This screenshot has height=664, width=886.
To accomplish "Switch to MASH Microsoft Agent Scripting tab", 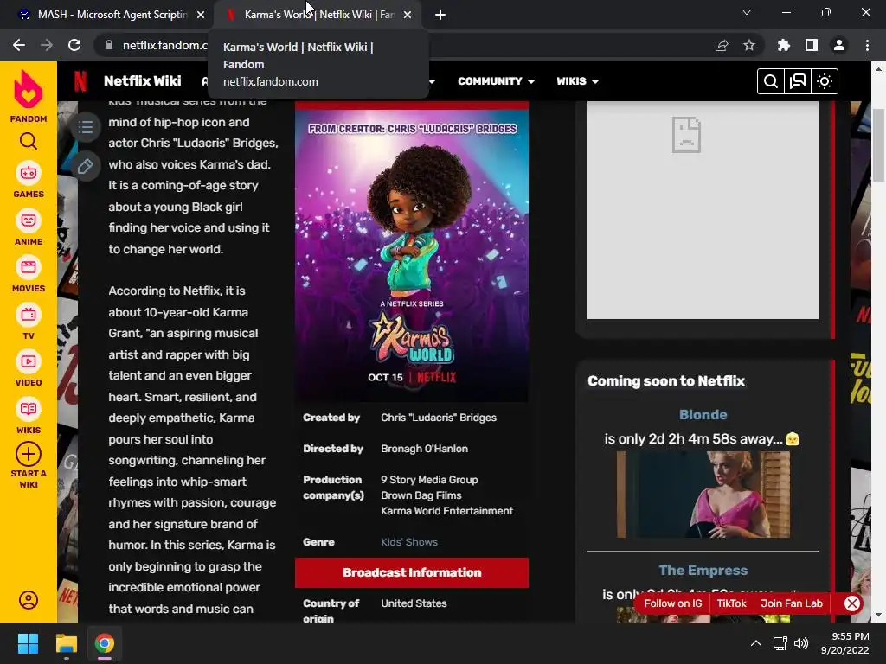I will (x=112, y=15).
